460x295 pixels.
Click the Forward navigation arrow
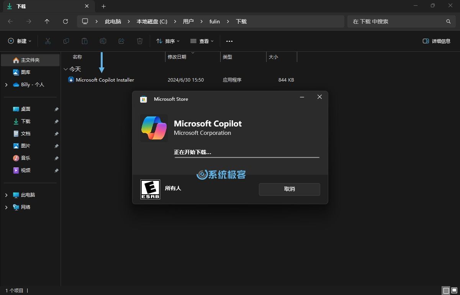(x=29, y=21)
